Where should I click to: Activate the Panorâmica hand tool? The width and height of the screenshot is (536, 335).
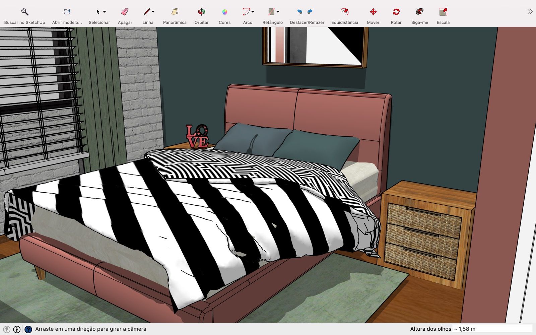pyautogui.click(x=175, y=12)
